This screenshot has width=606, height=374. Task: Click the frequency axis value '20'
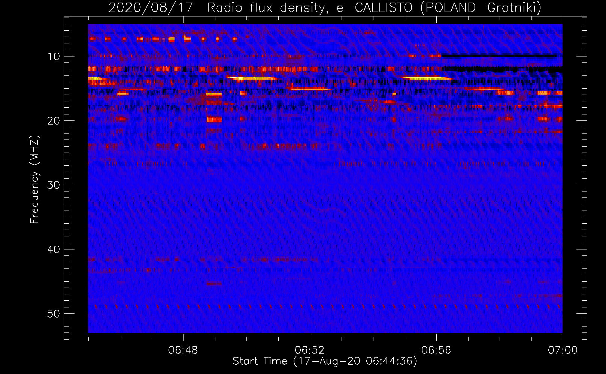54,121
